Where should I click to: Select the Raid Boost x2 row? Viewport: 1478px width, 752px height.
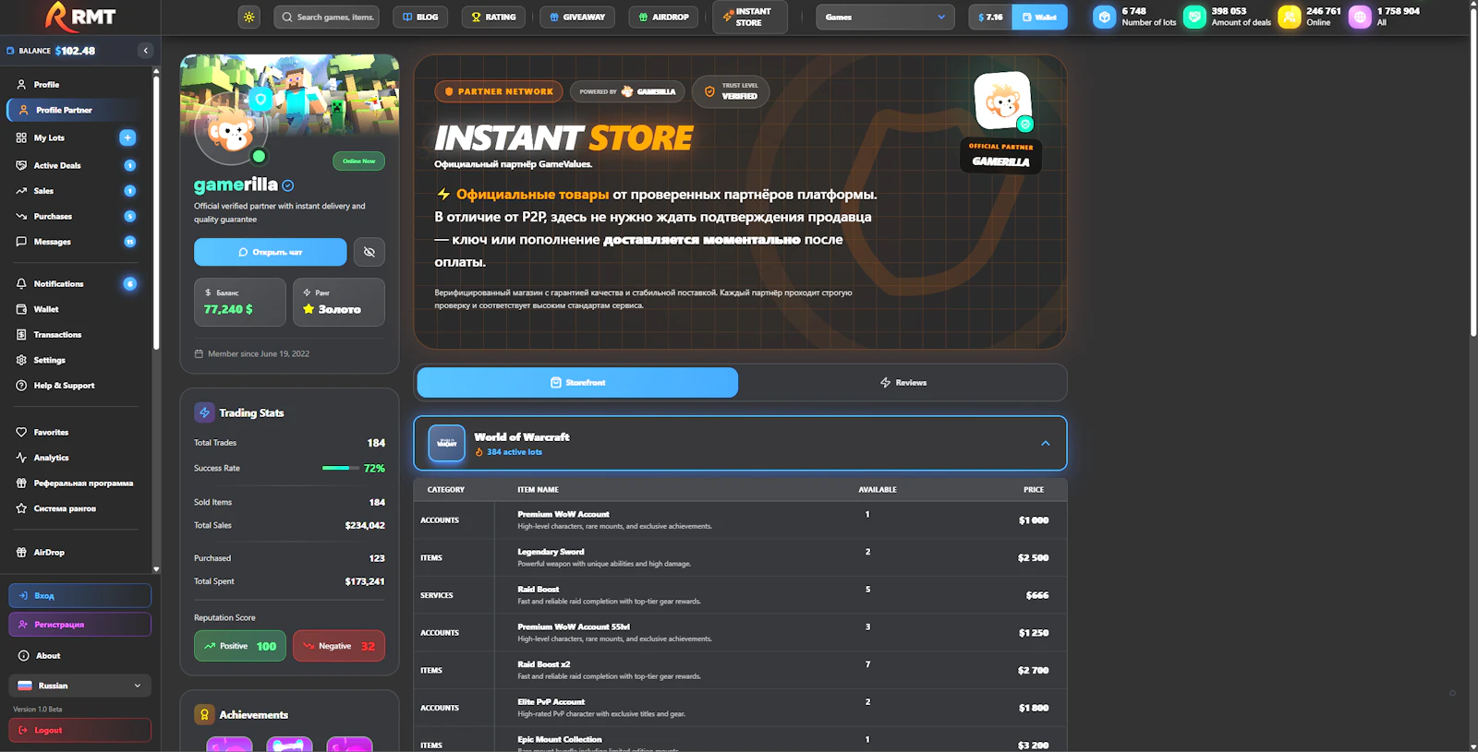point(740,671)
